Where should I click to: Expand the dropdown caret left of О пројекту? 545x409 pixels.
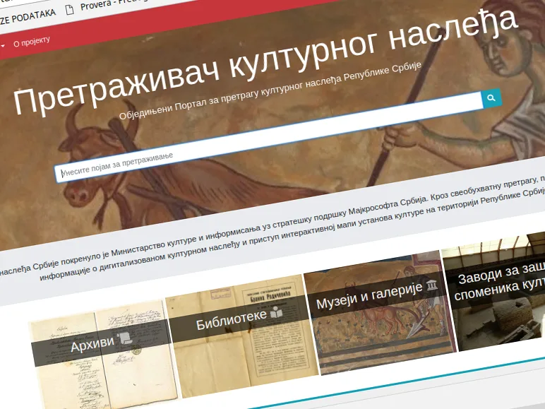(x=3, y=45)
